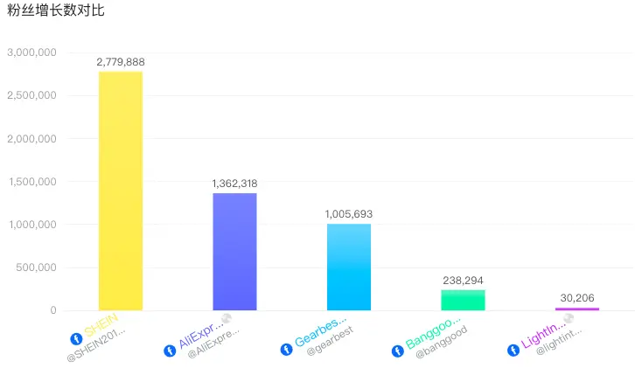The image size is (635, 382).
Task: Click the Facebook icon beside Banggood
Action: [398, 350]
